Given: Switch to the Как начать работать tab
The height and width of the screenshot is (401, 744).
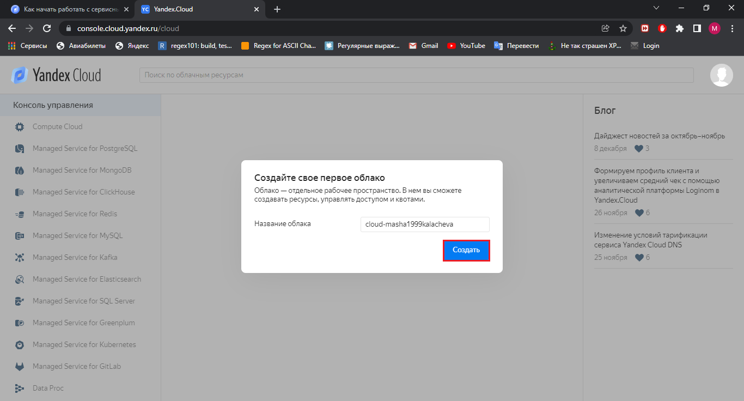Looking at the screenshot, I should [x=69, y=9].
